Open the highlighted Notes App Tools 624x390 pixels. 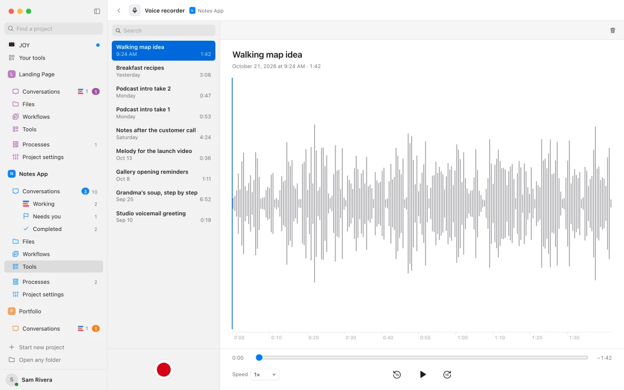[54, 267]
